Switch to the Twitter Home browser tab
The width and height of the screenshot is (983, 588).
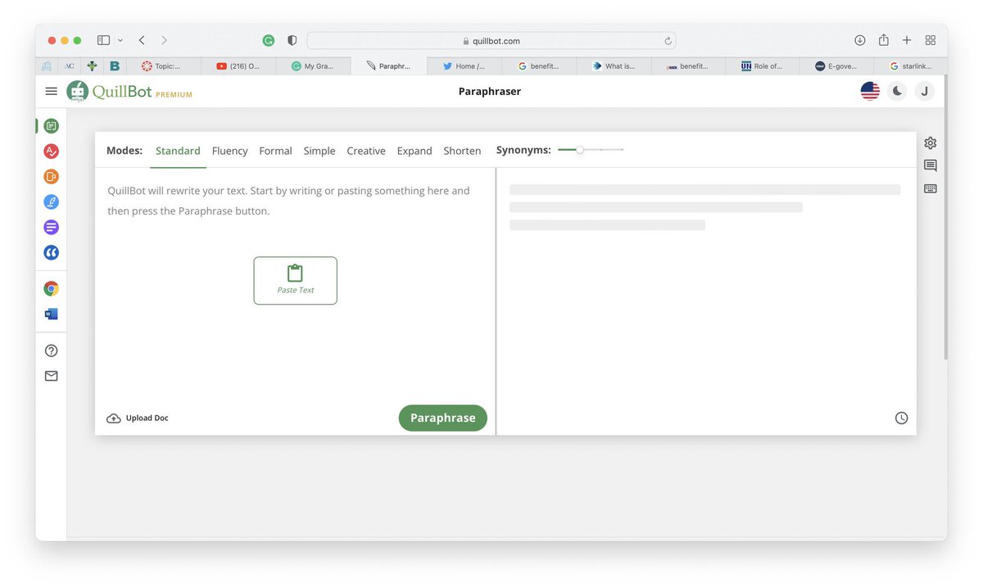pos(464,66)
